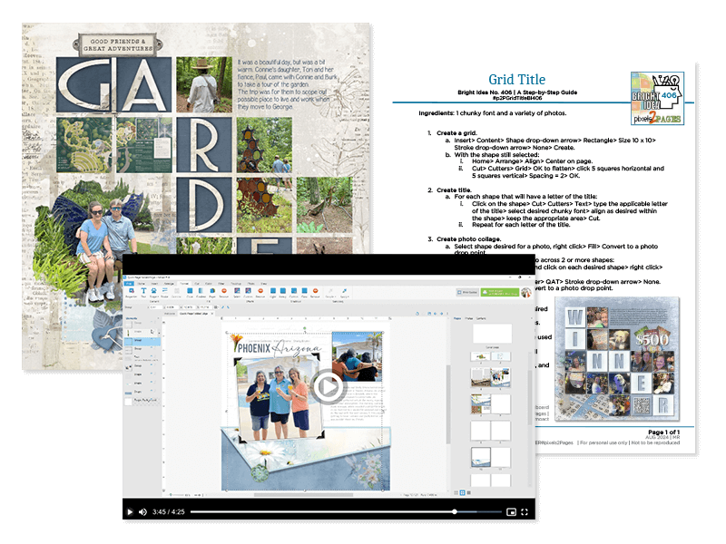
Task: Apply the Gradient fill icon
Action: pyautogui.click(x=201, y=293)
